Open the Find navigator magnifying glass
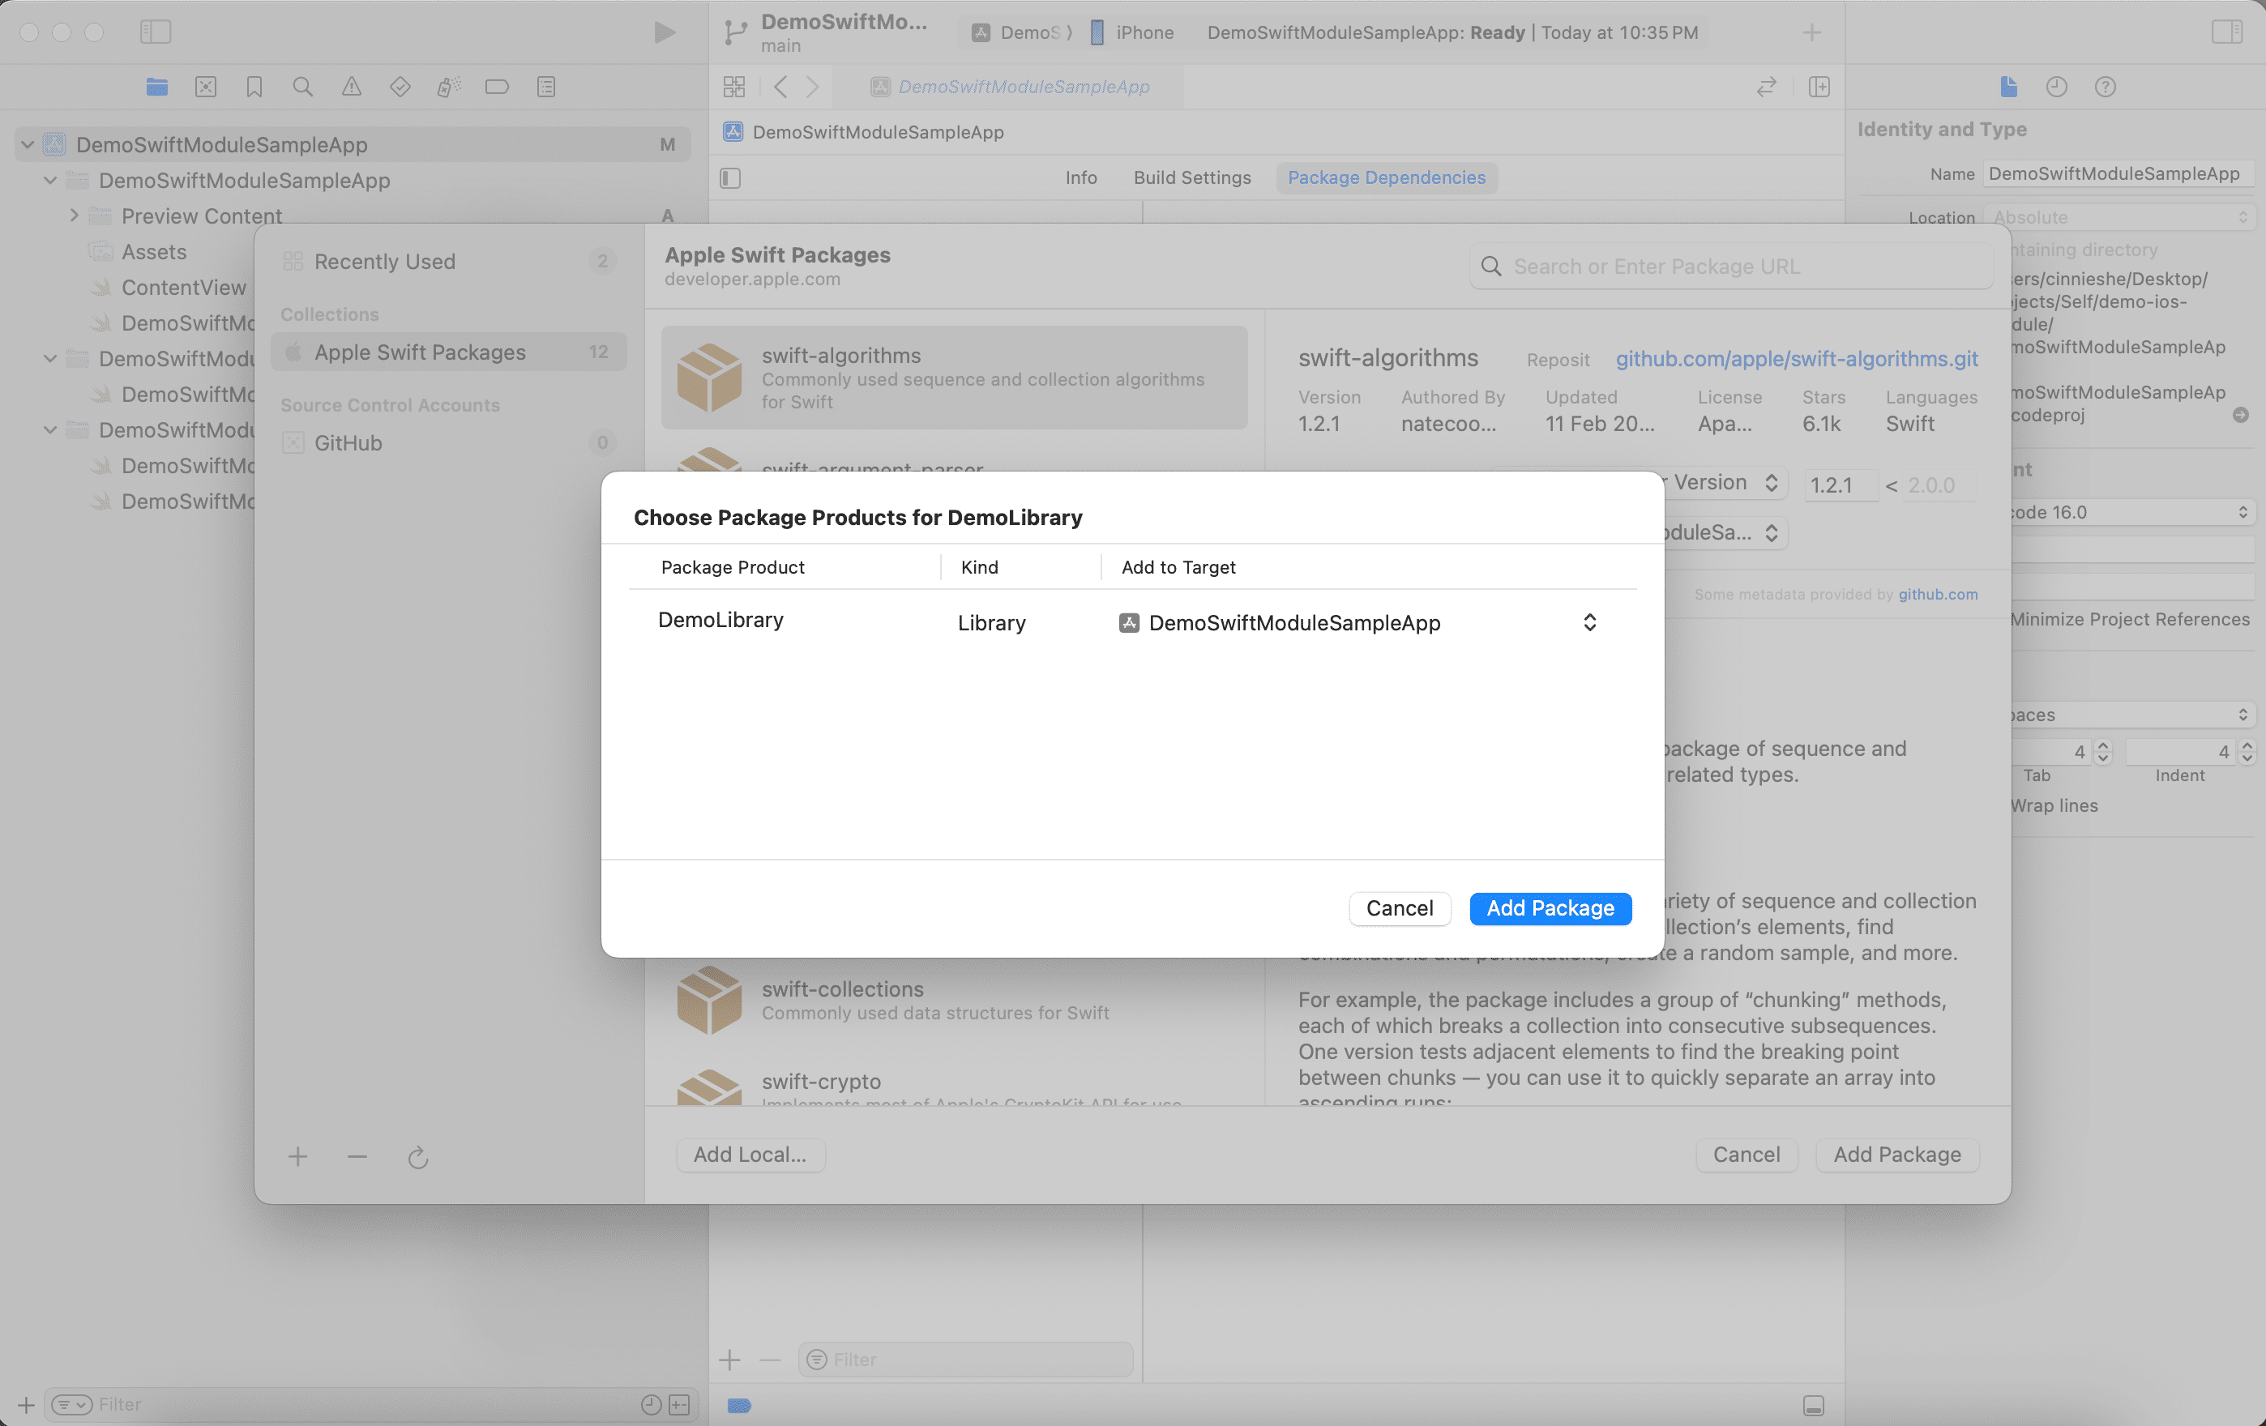This screenshot has width=2266, height=1426. pyautogui.click(x=303, y=87)
